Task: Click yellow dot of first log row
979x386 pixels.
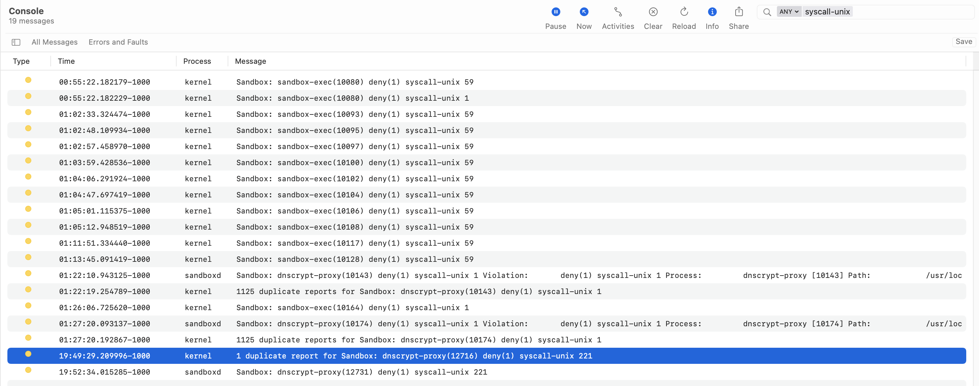Action: (28, 80)
